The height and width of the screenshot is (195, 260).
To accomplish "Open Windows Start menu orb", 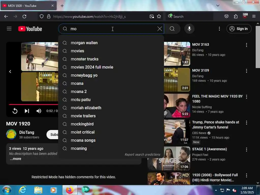I will (x=7, y=190).
